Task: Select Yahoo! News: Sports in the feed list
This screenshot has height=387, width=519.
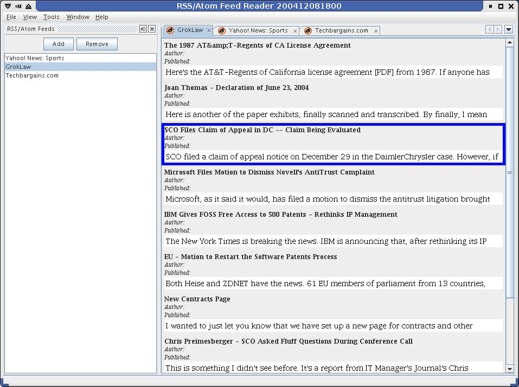Action: pyautogui.click(x=80, y=58)
